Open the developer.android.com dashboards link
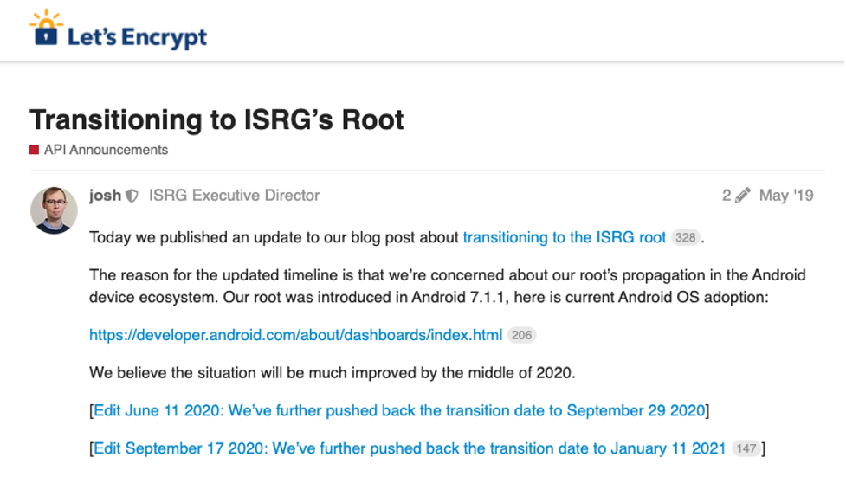This screenshot has height=483, width=846. 295,335
